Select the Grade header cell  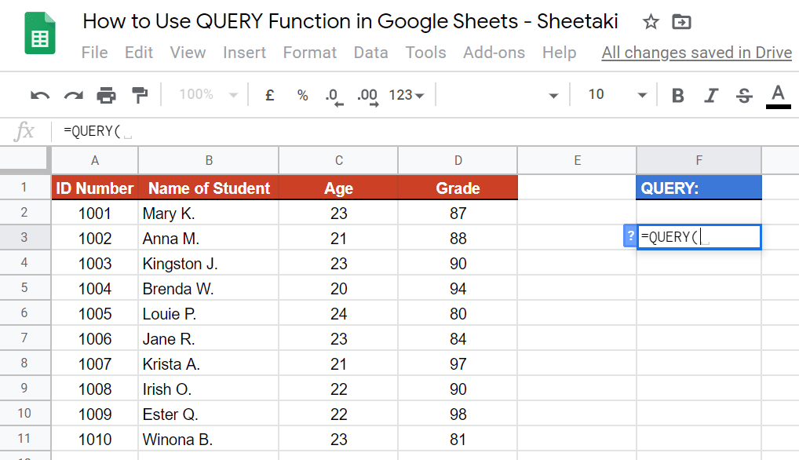(x=458, y=188)
